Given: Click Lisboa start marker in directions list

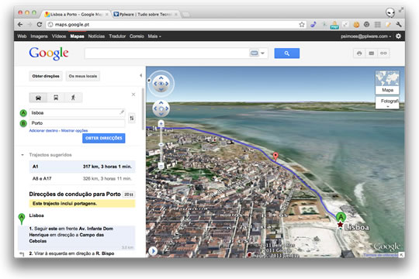Looking at the screenshot, I should pos(22,219).
